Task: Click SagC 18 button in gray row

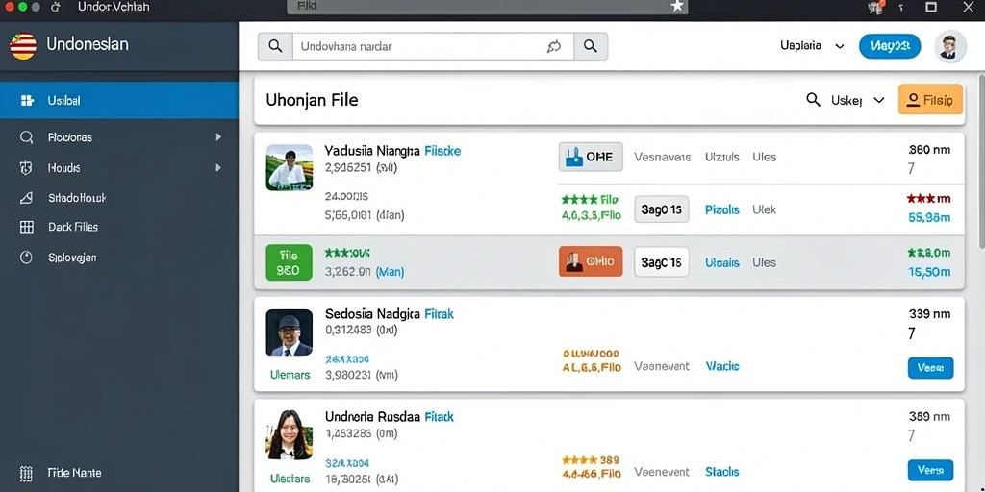Action: [x=662, y=262]
